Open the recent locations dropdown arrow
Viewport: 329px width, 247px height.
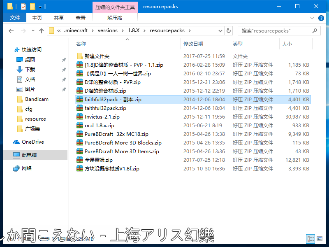(x=33, y=31)
